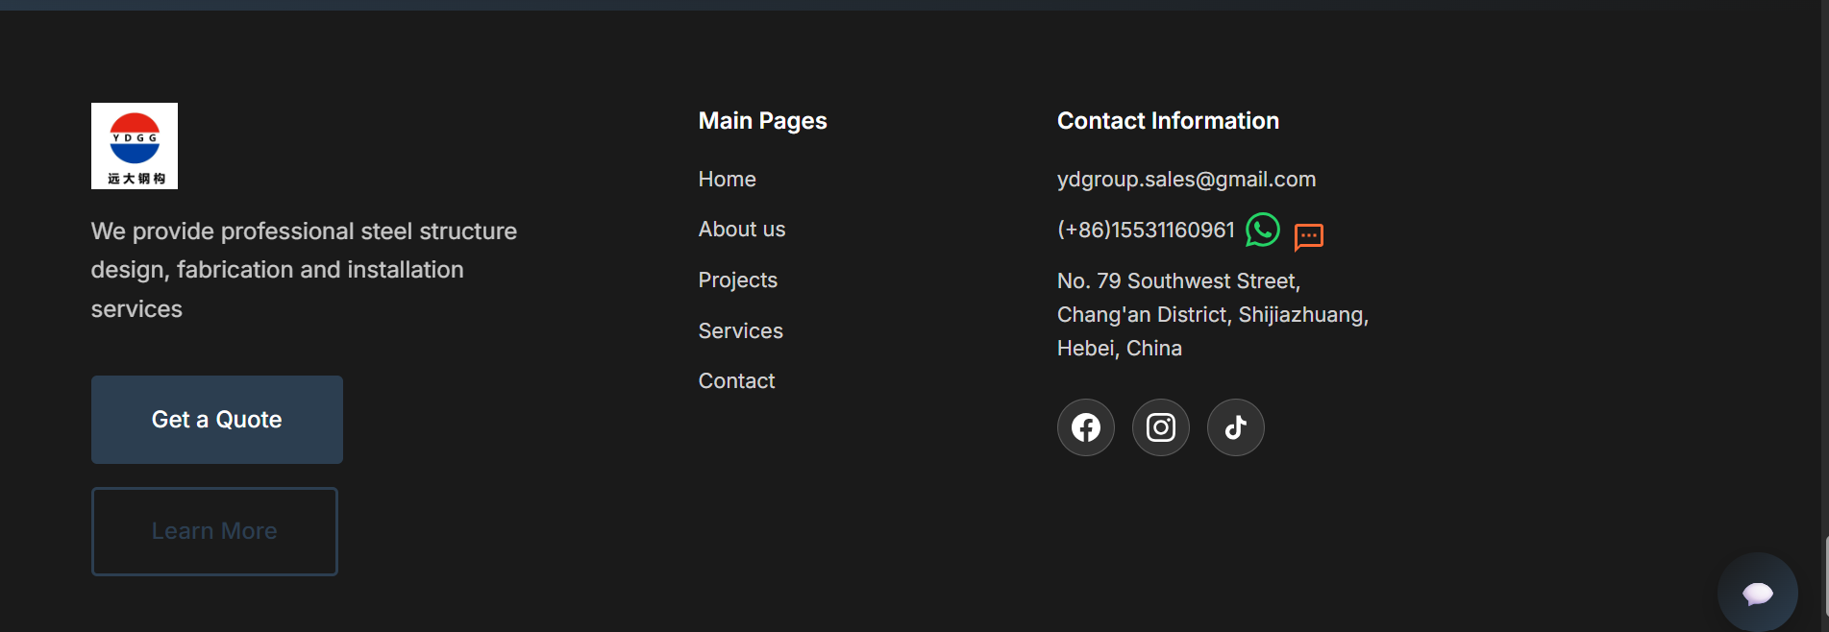Select the No. 79 Southwest Street address text
The height and width of the screenshot is (632, 1829).
pos(1213,315)
